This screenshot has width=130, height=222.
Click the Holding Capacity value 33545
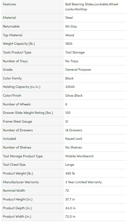point(70,87)
